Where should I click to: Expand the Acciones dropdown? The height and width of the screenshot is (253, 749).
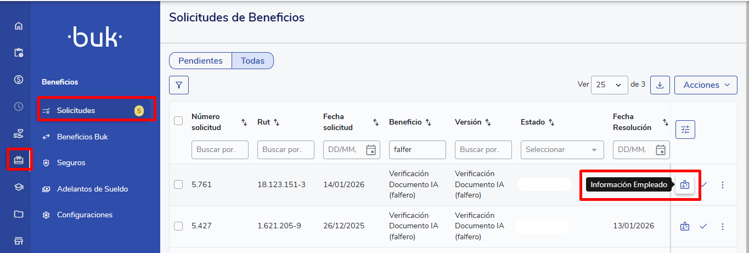pyautogui.click(x=705, y=85)
